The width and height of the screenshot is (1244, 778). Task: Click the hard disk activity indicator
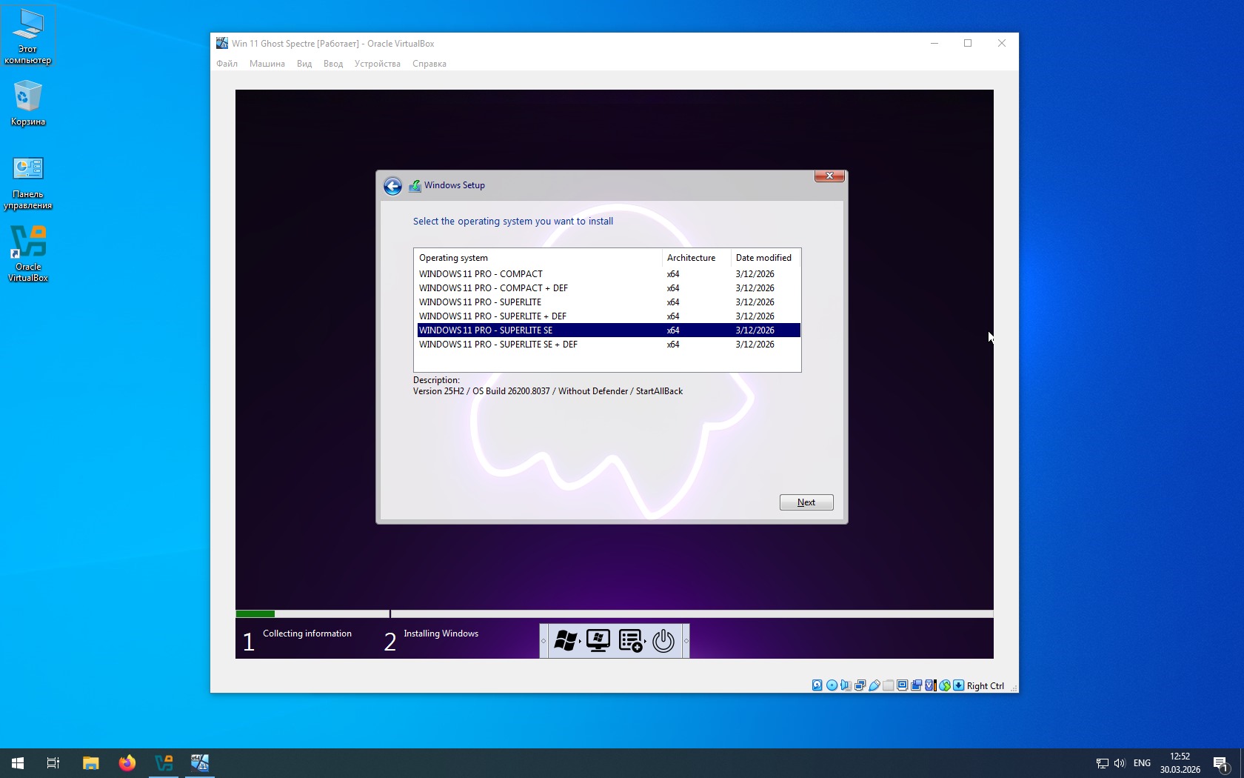click(x=817, y=685)
